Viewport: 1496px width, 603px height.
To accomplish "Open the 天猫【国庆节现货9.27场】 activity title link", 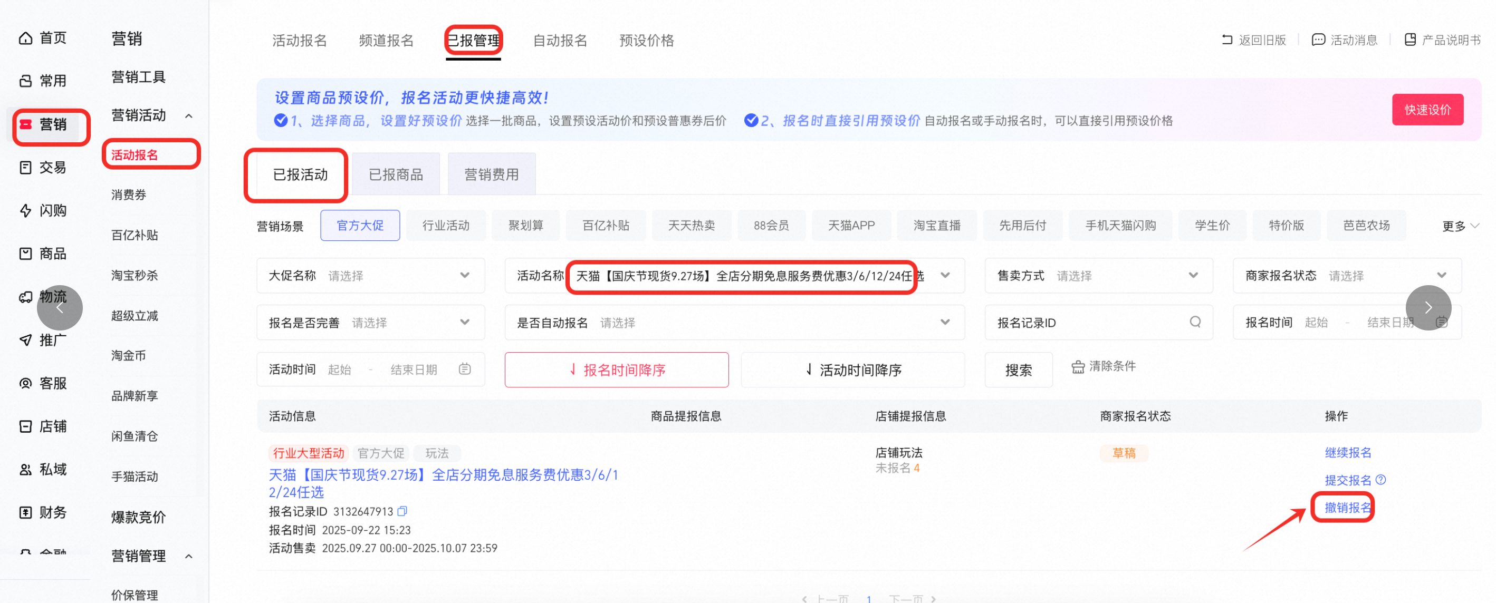I will click(444, 483).
